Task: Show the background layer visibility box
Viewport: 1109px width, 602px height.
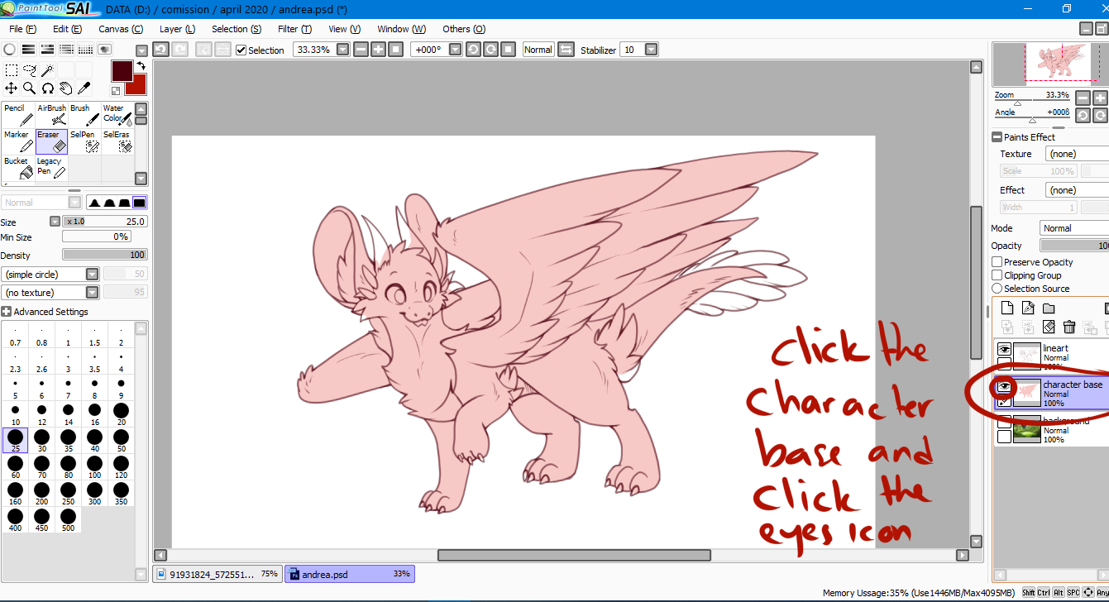Action: point(1004,423)
